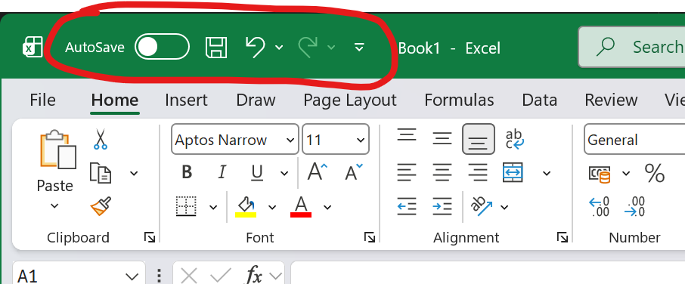
Task: Click the Increase Indent icon
Action: click(442, 206)
